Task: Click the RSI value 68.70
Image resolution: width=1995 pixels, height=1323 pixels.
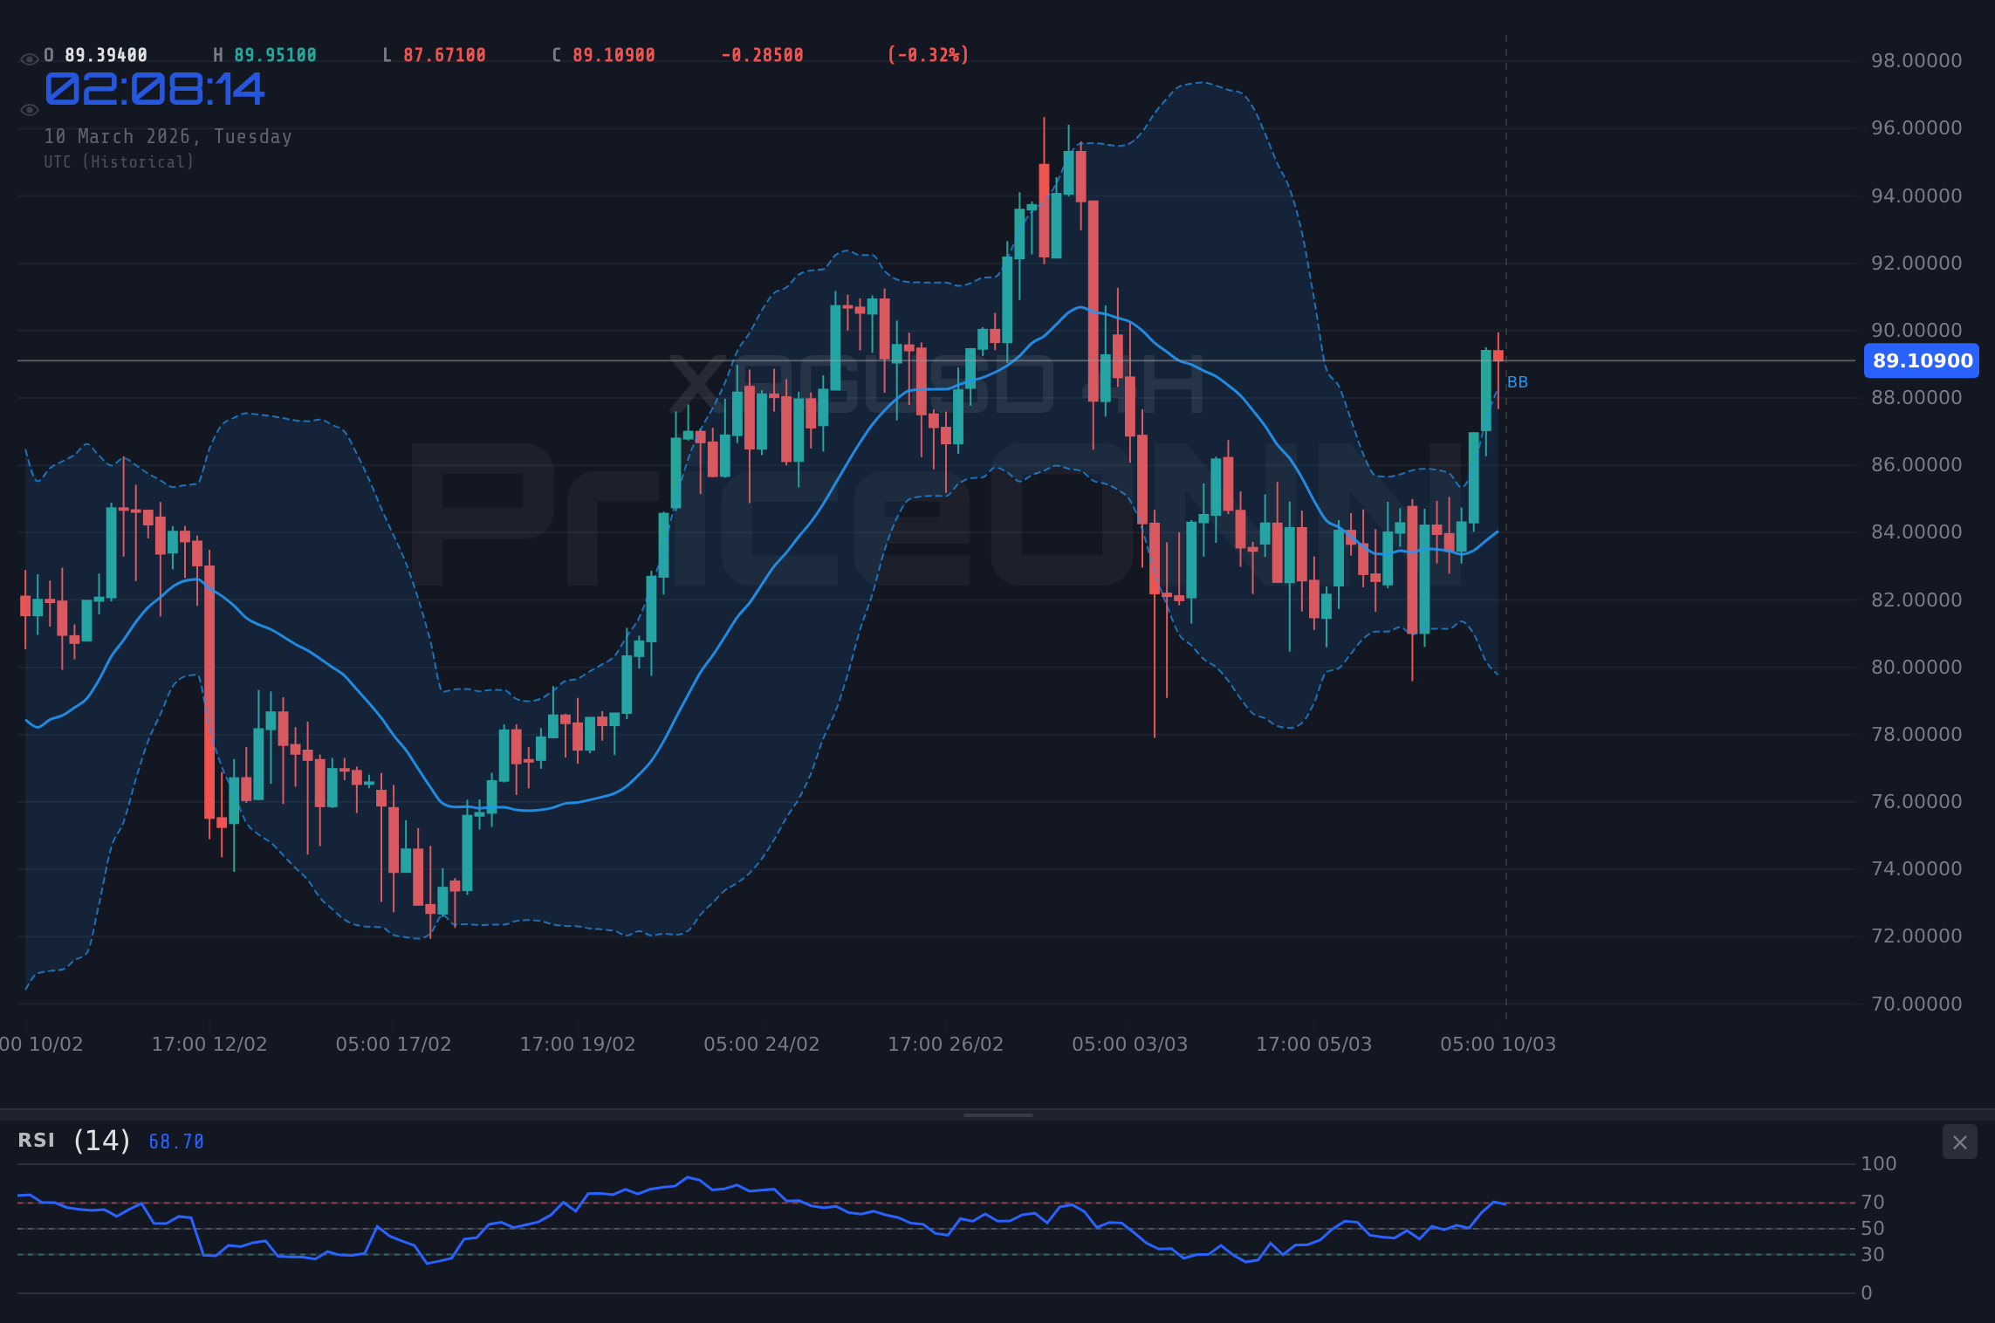Action: (x=176, y=1141)
